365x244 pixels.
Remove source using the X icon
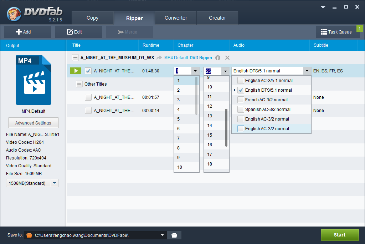pyautogui.click(x=227, y=58)
